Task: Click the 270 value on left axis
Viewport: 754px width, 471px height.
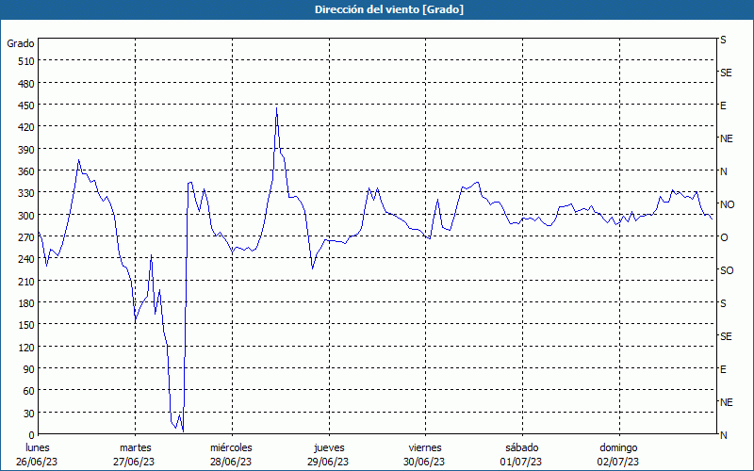Action: (26, 237)
